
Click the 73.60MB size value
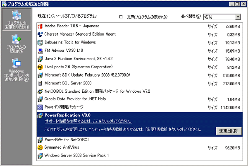tap(232, 26)
